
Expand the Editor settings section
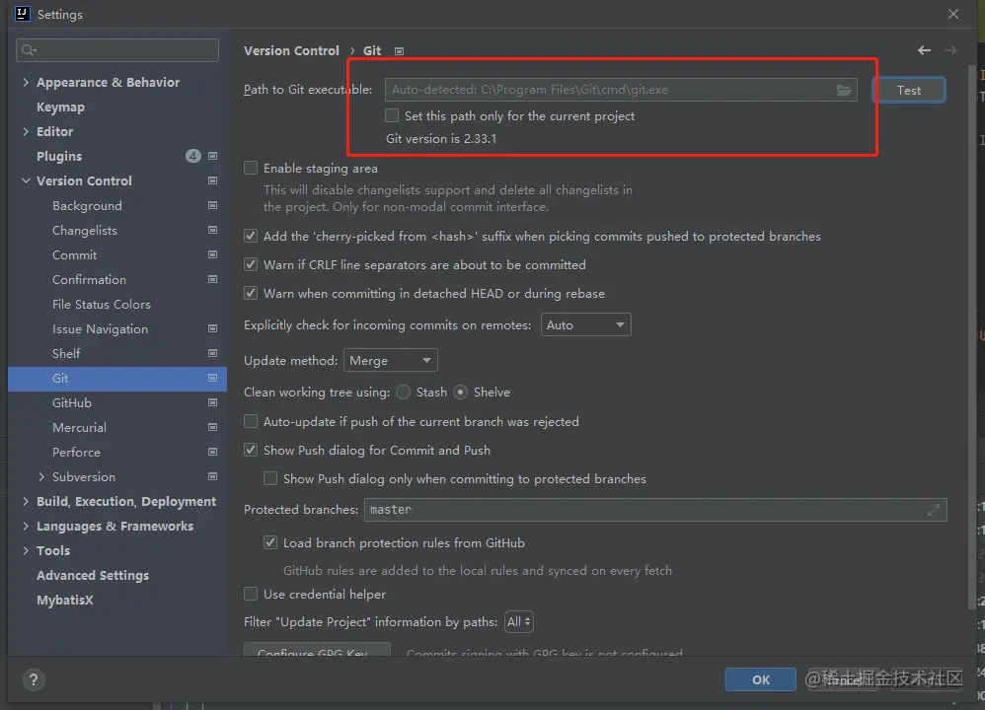(x=26, y=131)
